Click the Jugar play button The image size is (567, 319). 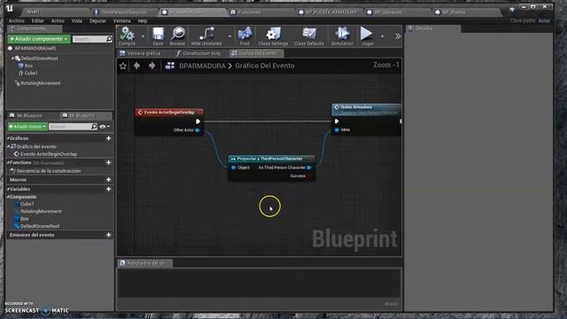point(367,35)
